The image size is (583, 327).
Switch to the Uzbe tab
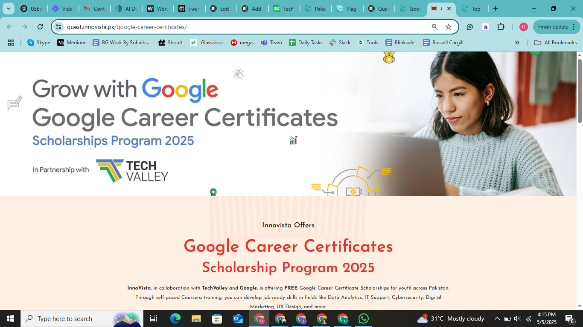31,9
